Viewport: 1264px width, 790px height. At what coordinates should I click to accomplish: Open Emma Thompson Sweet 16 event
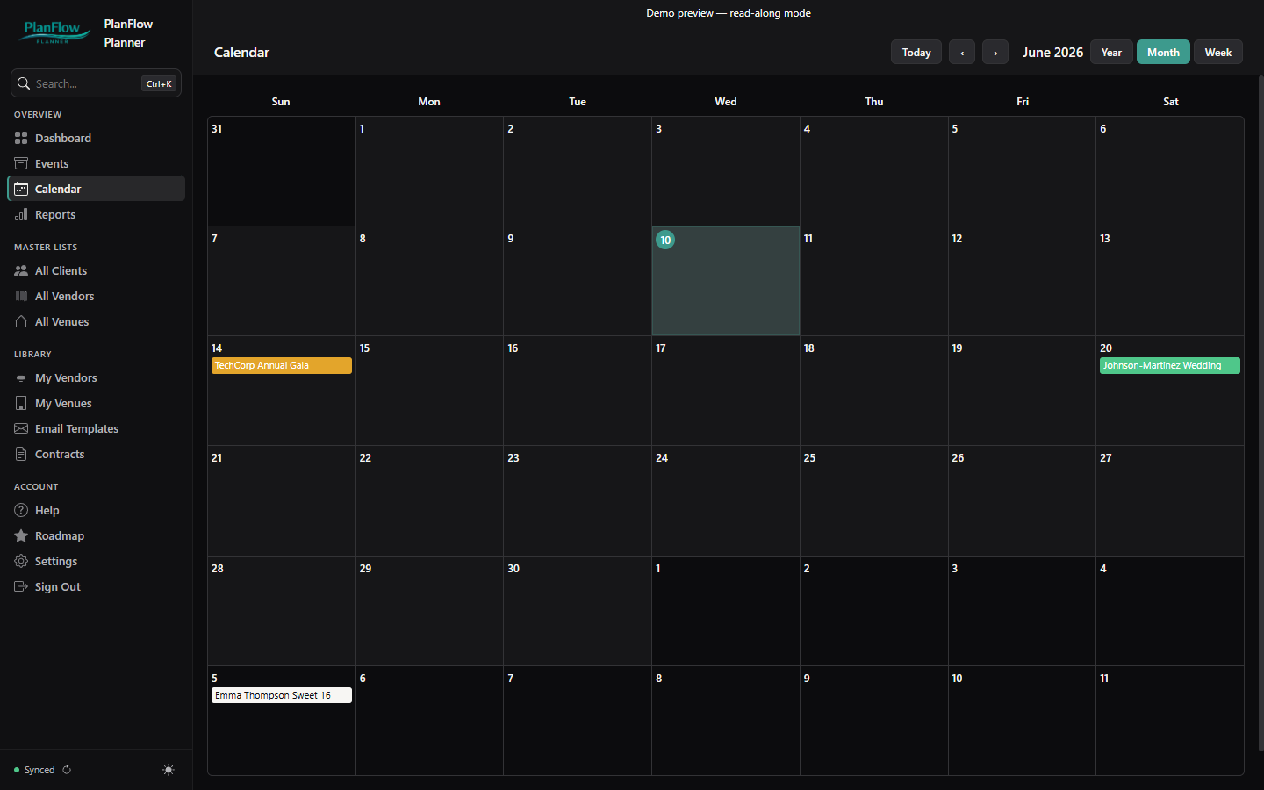click(281, 695)
